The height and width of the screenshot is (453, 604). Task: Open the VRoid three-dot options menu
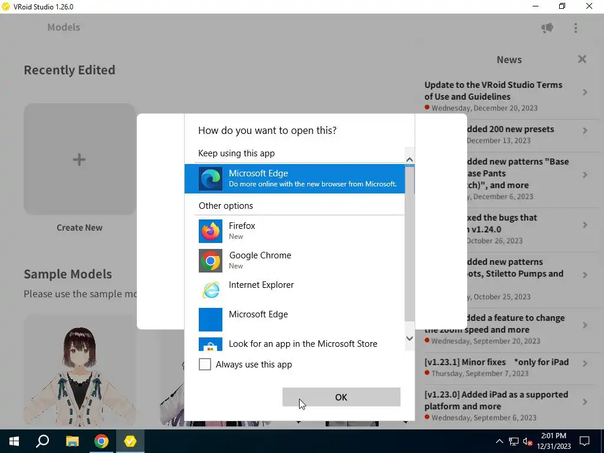pos(576,28)
